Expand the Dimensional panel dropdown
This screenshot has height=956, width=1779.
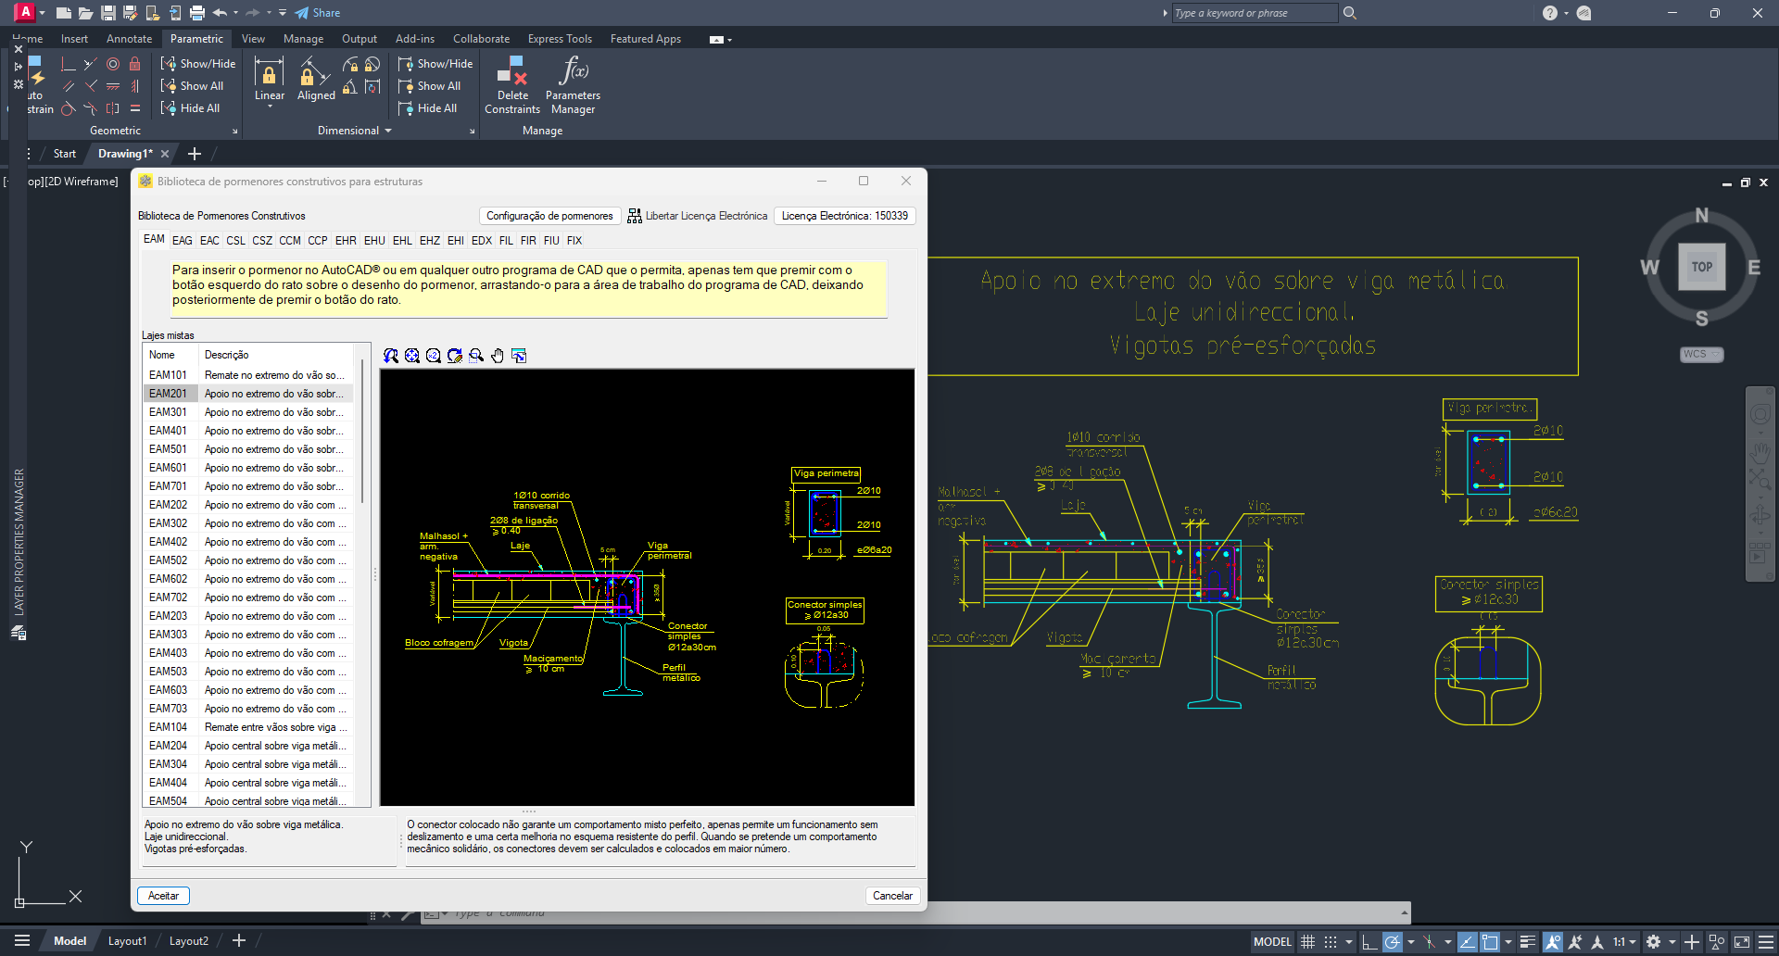point(388,131)
